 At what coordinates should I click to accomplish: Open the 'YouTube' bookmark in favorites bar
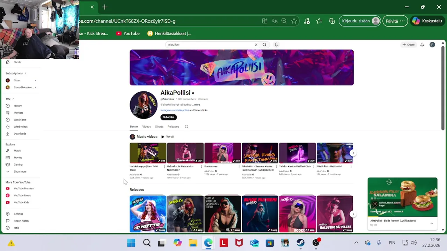click(x=128, y=33)
